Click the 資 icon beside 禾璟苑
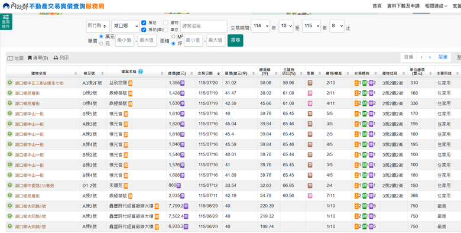Viewport: 461px width, 233px height. 126,186
